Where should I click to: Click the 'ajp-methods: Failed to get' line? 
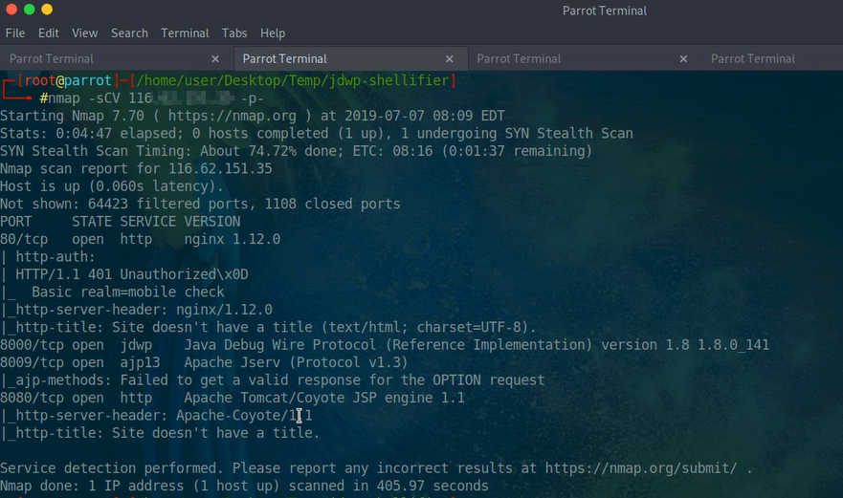click(x=272, y=380)
